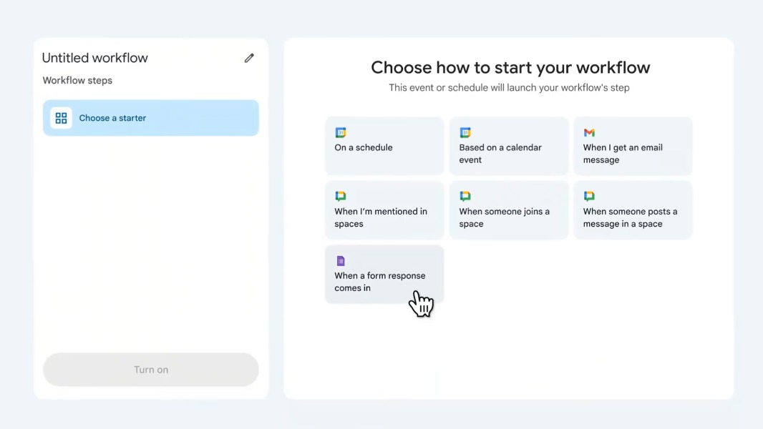Click the Chat icon on the mentioned in spaces card

pos(341,197)
